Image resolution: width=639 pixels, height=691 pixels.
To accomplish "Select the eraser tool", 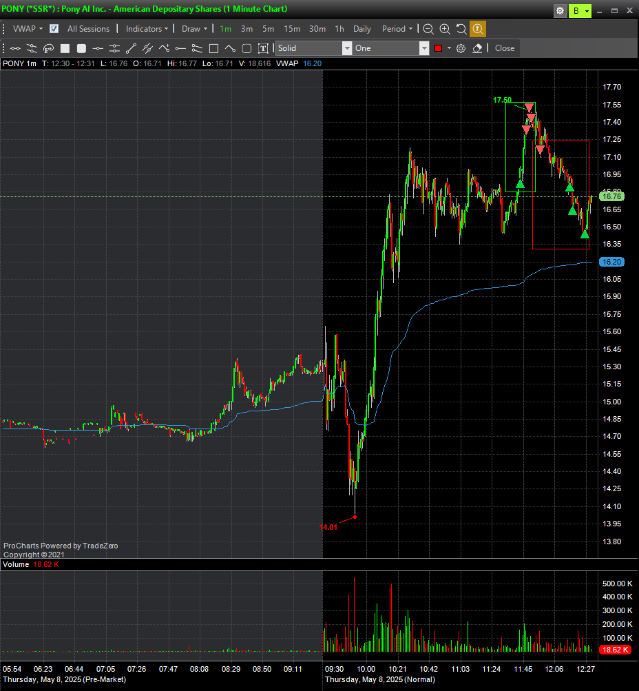I will (x=477, y=48).
